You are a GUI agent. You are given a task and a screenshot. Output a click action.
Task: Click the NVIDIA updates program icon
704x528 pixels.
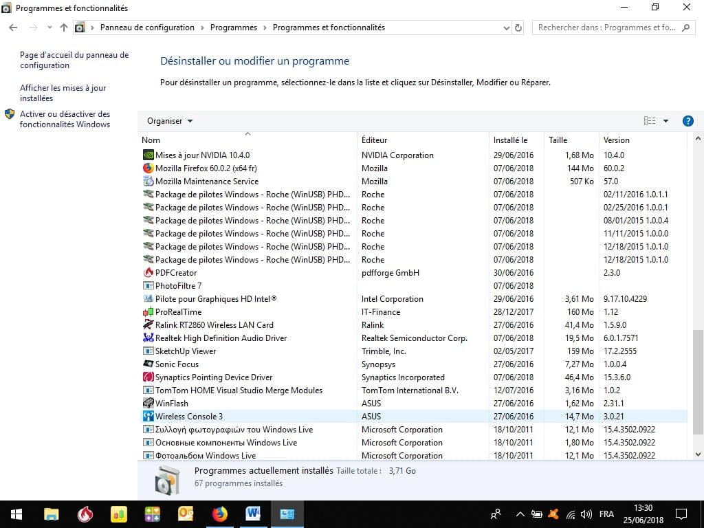coord(148,155)
